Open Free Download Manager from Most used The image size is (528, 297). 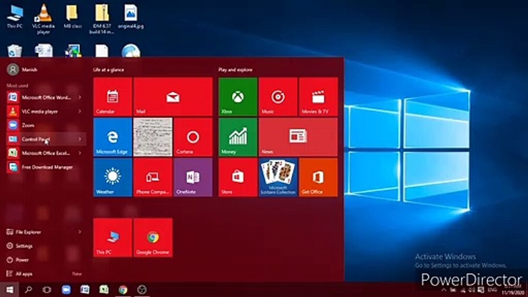tap(46, 167)
